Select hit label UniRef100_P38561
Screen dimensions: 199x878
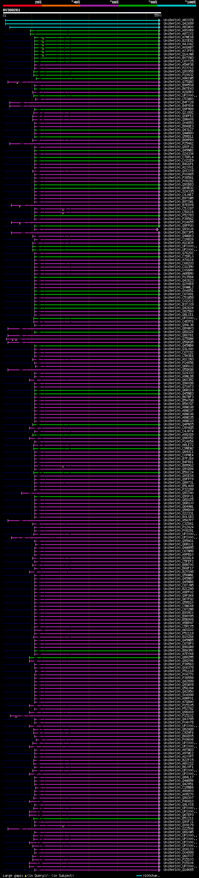[x=178, y=178]
